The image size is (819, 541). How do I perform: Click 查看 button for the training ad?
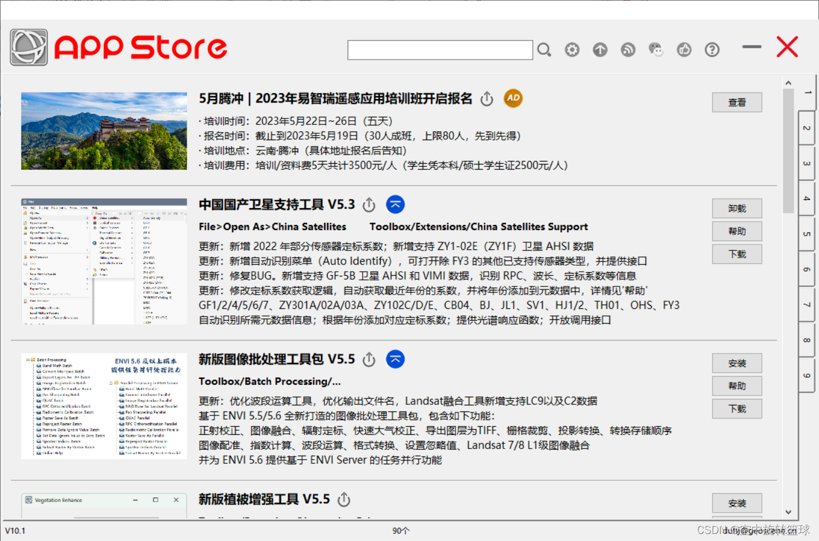click(737, 103)
